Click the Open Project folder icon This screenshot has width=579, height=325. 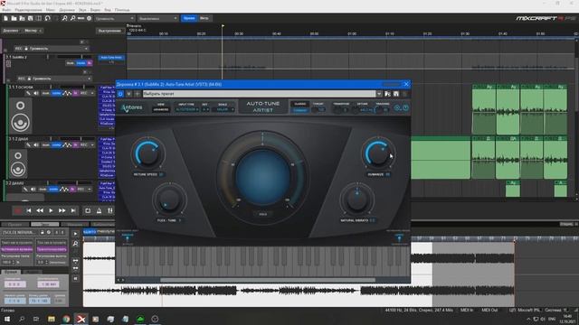point(14,18)
